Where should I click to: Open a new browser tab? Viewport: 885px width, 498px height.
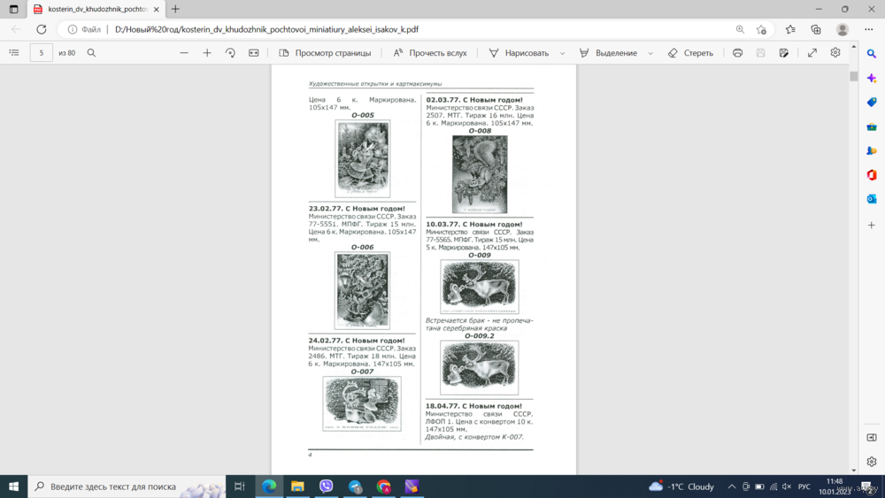pyautogui.click(x=175, y=9)
